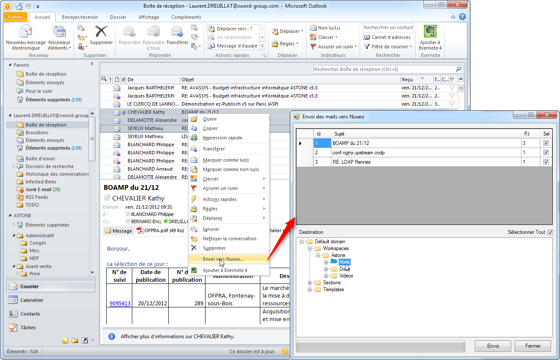Sort messages by the Reçu column
Viewport: 560px width, 360px height.
click(x=417, y=80)
